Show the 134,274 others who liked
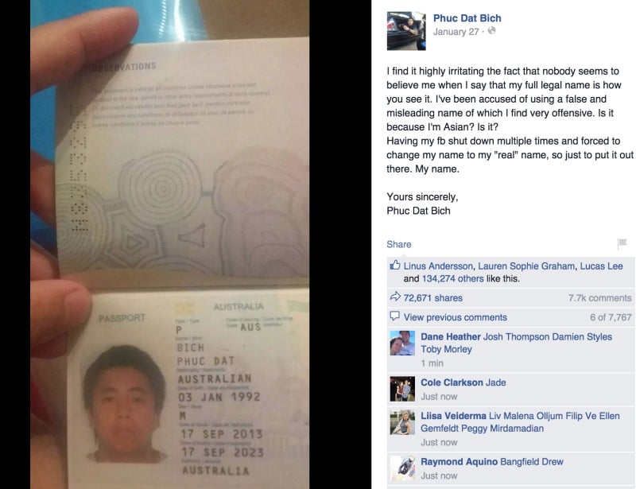Screen dimensions: 636x489 [452, 279]
